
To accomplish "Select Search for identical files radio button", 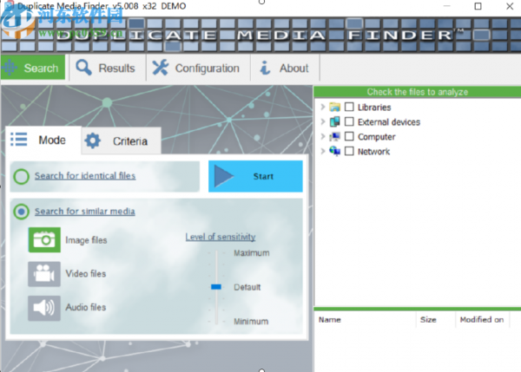I will coord(21,176).
